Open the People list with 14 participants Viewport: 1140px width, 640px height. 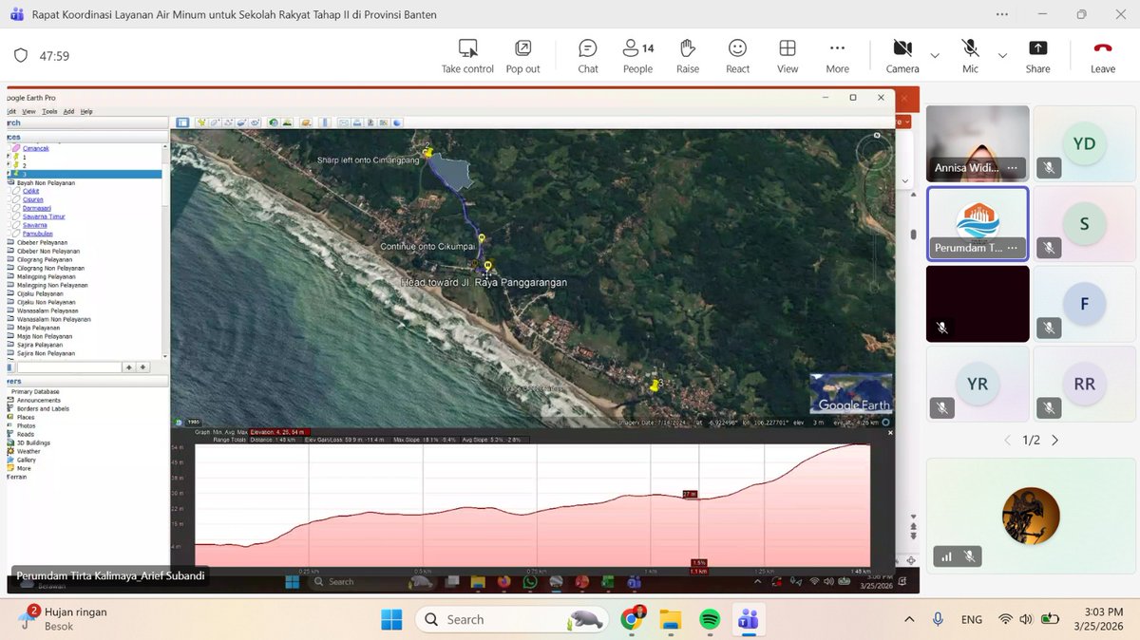pyautogui.click(x=637, y=56)
